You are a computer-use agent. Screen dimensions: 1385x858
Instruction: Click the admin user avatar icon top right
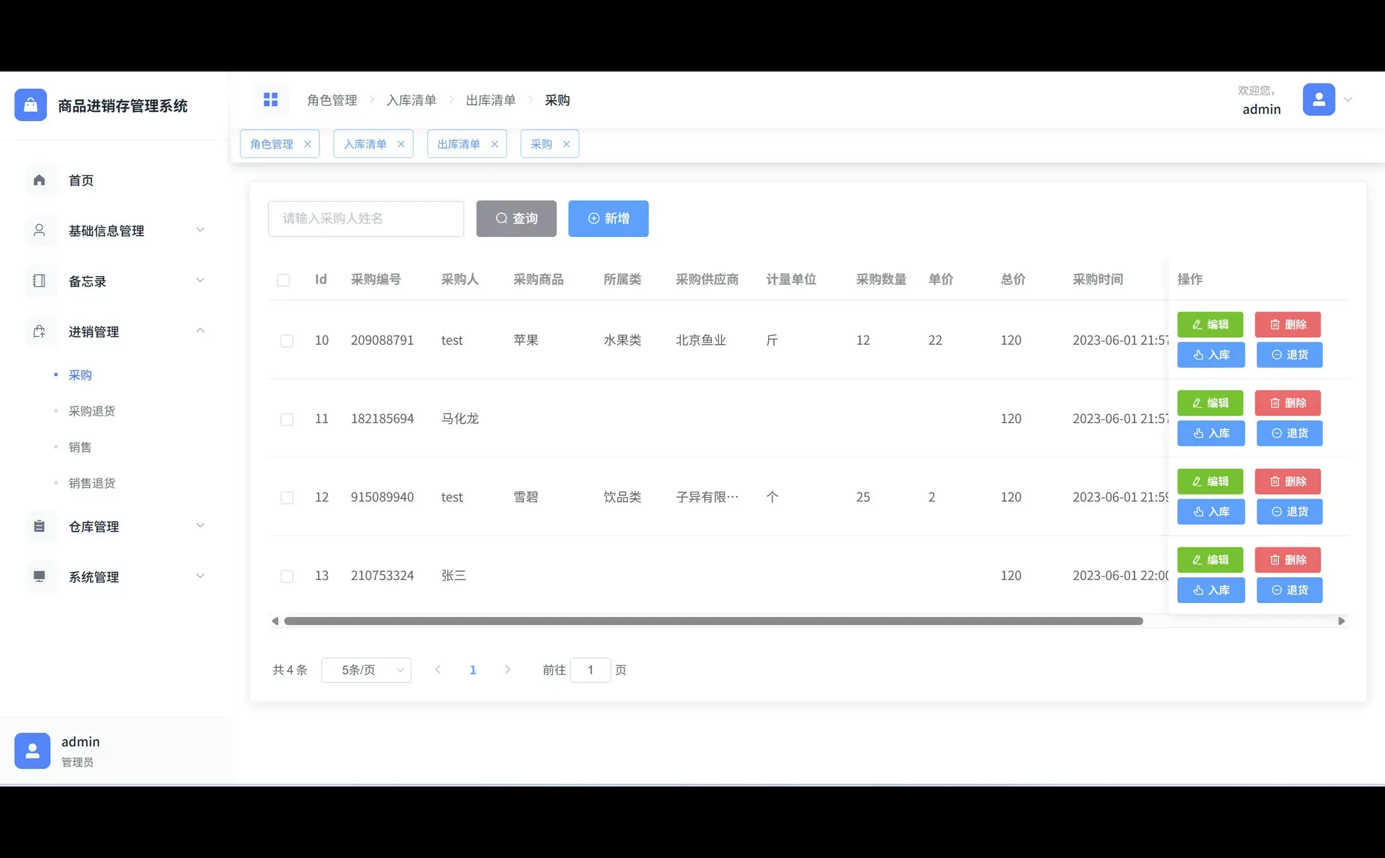[x=1319, y=99]
